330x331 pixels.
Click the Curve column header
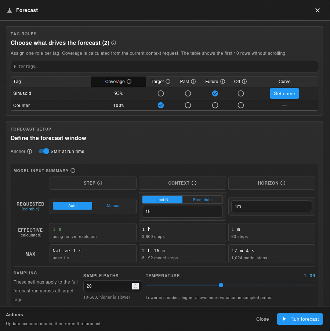pyautogui.click(x=284, y=82)
